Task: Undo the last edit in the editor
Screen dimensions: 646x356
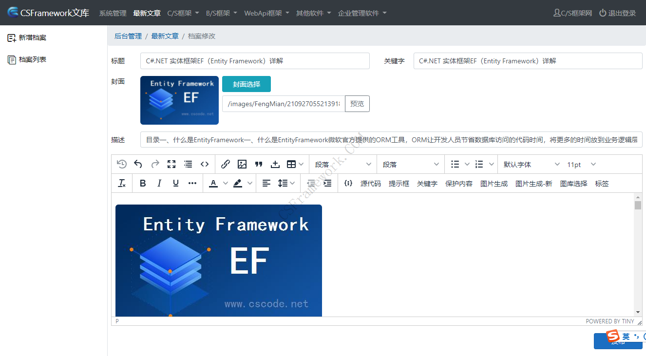Action: point(138,164)
